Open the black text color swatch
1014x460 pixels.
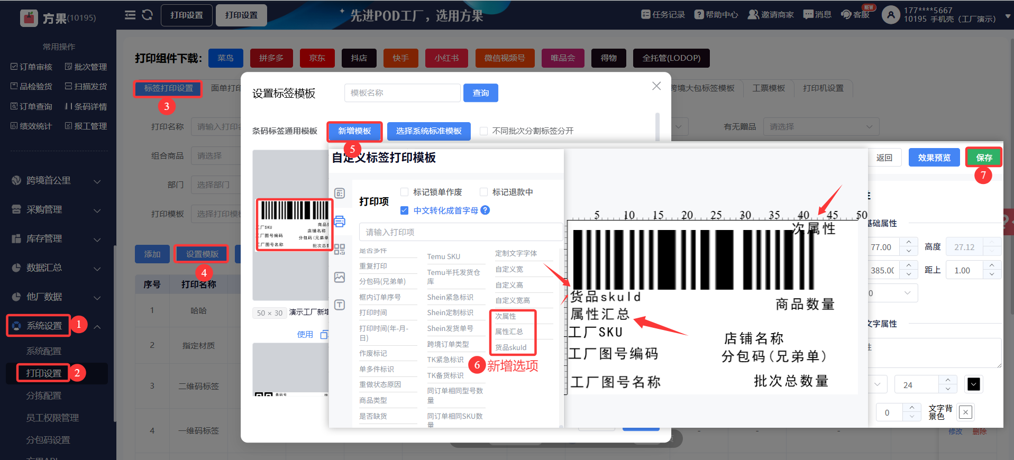coord(974,384)
